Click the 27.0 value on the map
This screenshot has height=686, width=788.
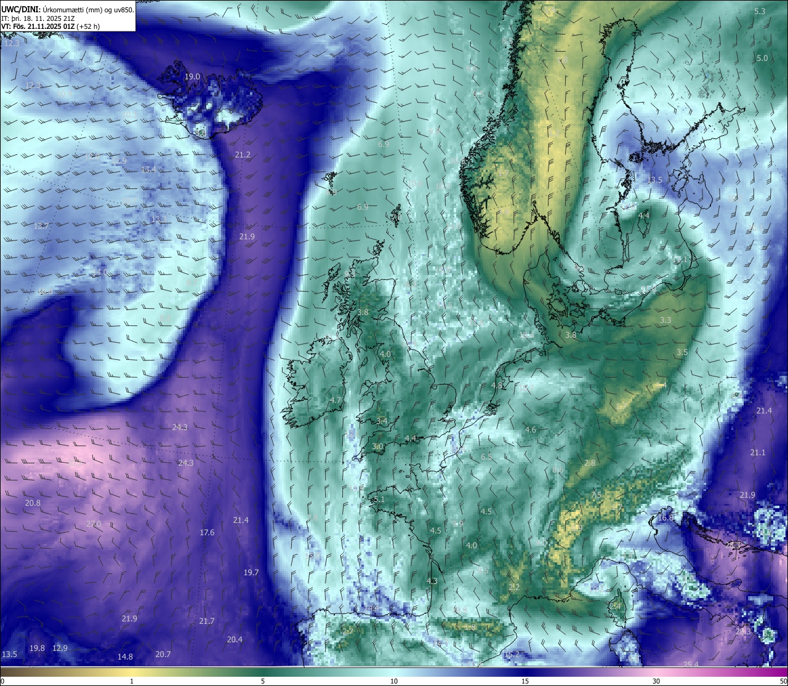94,524
